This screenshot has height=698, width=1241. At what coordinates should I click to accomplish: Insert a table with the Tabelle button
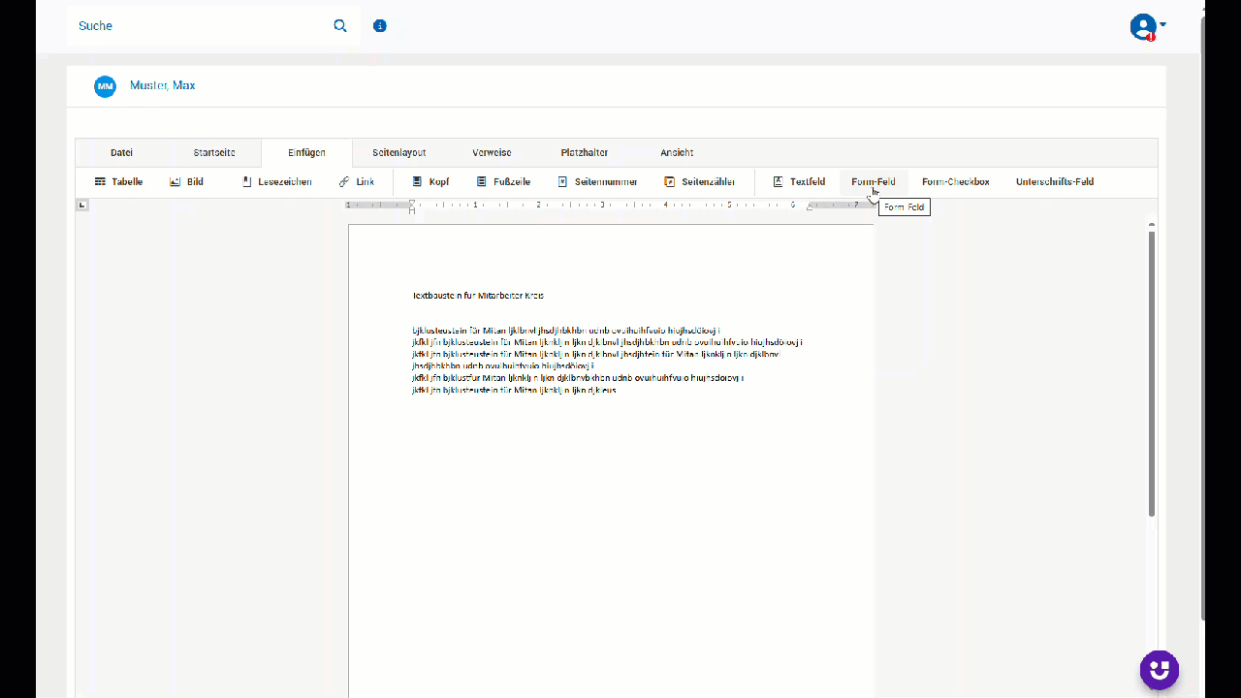click(x=118, y=182)
